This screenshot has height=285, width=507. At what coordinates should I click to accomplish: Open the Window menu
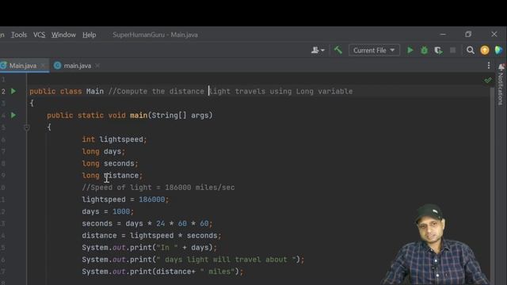(63, 35)
